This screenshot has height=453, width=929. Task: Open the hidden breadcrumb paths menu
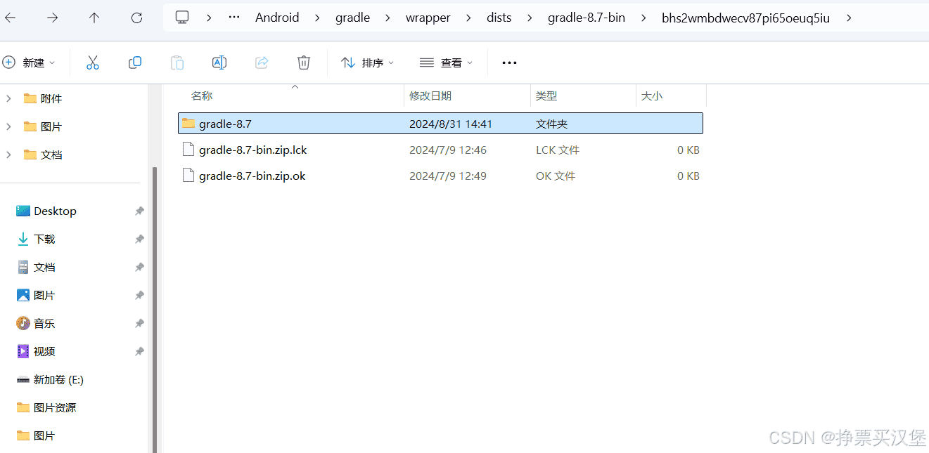click(233, 18)
